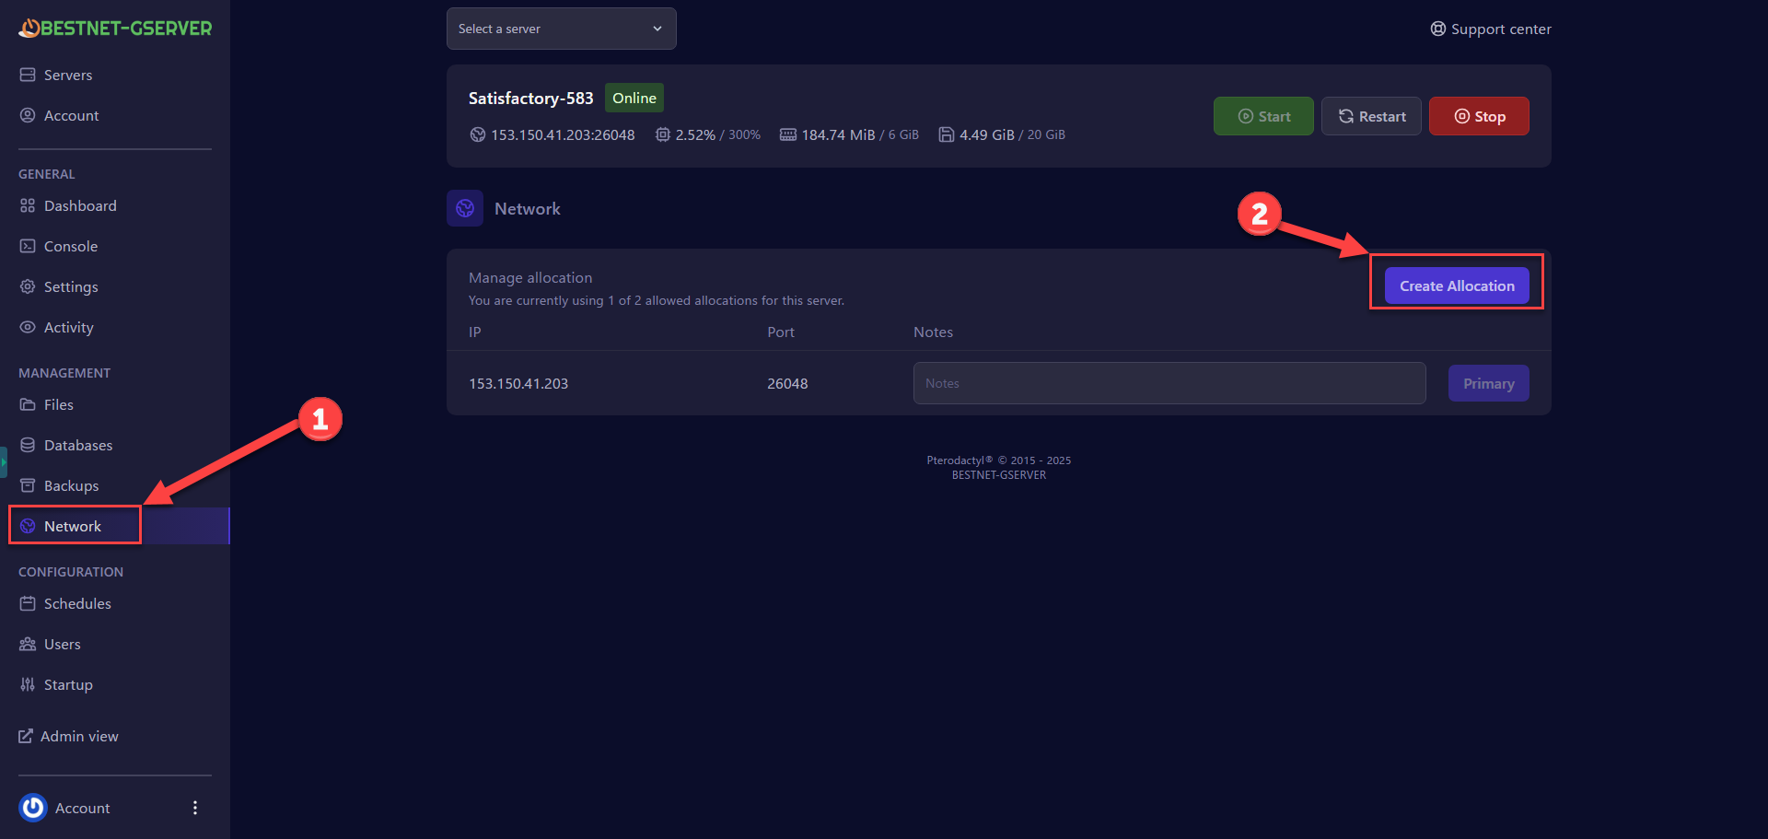Viewport: 1768px width, 839px height.
Task: Open the Startup configuration page
Action: tap(68, 684)
